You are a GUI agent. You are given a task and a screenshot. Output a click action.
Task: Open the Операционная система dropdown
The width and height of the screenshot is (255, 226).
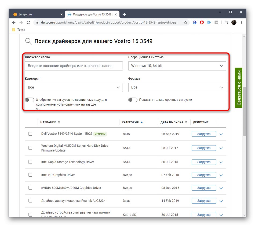click(177, 66)
